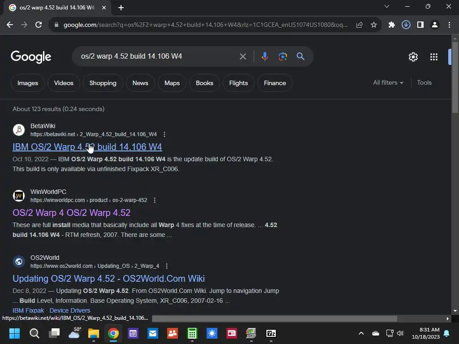Open the Google apps grid
Screen dimensions: 459x344
click(x=434, y=57)
